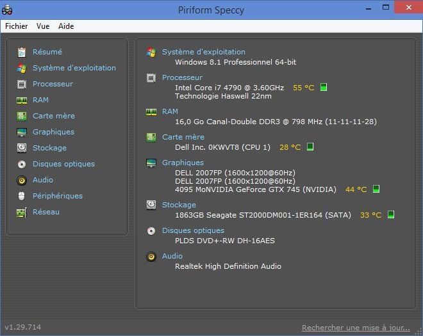Click the memory stick icon beside sidebar RAM
423x336 pixels.
click(22, 100)
